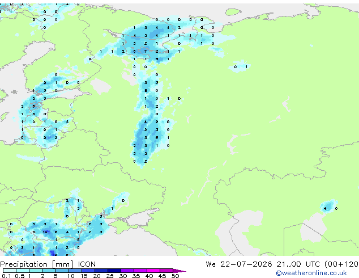
Task: Click the "ICON" model name label
Action: point(87,264)
